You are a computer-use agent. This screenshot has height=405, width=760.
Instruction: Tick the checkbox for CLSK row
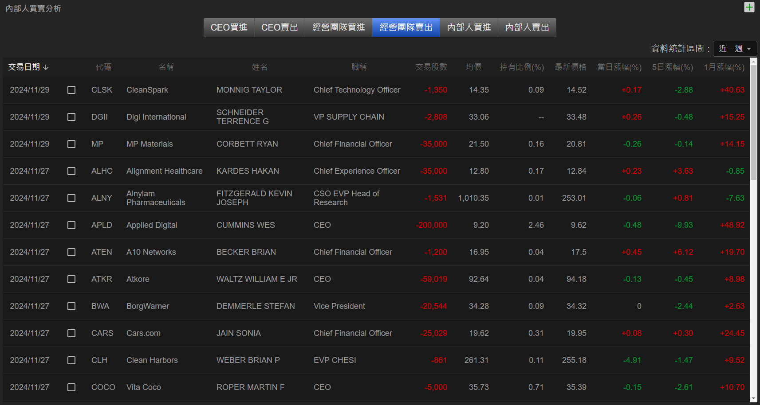tap(71, 90)
